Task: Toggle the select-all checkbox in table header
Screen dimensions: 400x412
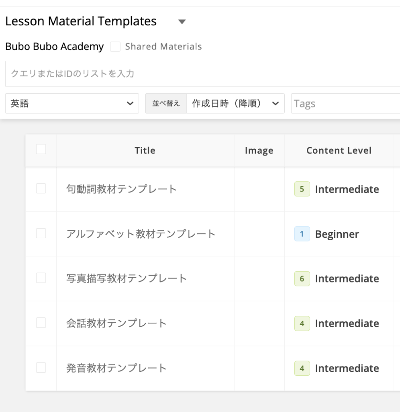Action: [x=41, y=149]
